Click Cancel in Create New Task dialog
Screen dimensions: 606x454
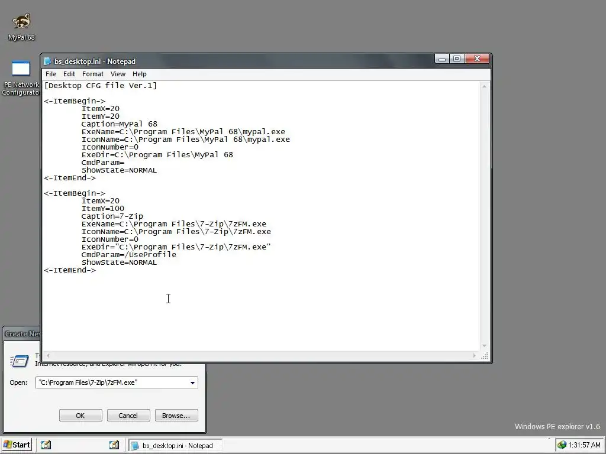[x=128, y=416]
